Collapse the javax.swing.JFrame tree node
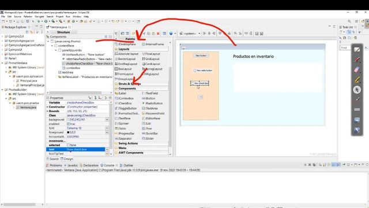This screenshot has height=208, width=369. (x=48, y=41)
